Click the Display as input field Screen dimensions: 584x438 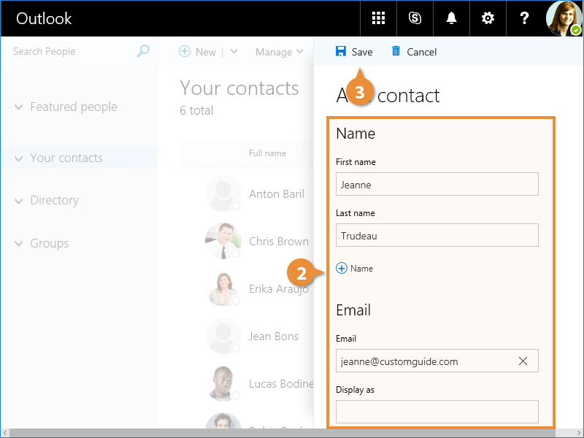[x=437, y=411]
